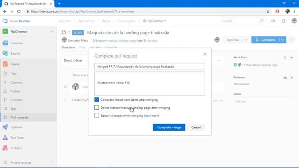Screen dimensions: 299x168
Task: Open Files under Repos
Action: (x=14, y=74)
